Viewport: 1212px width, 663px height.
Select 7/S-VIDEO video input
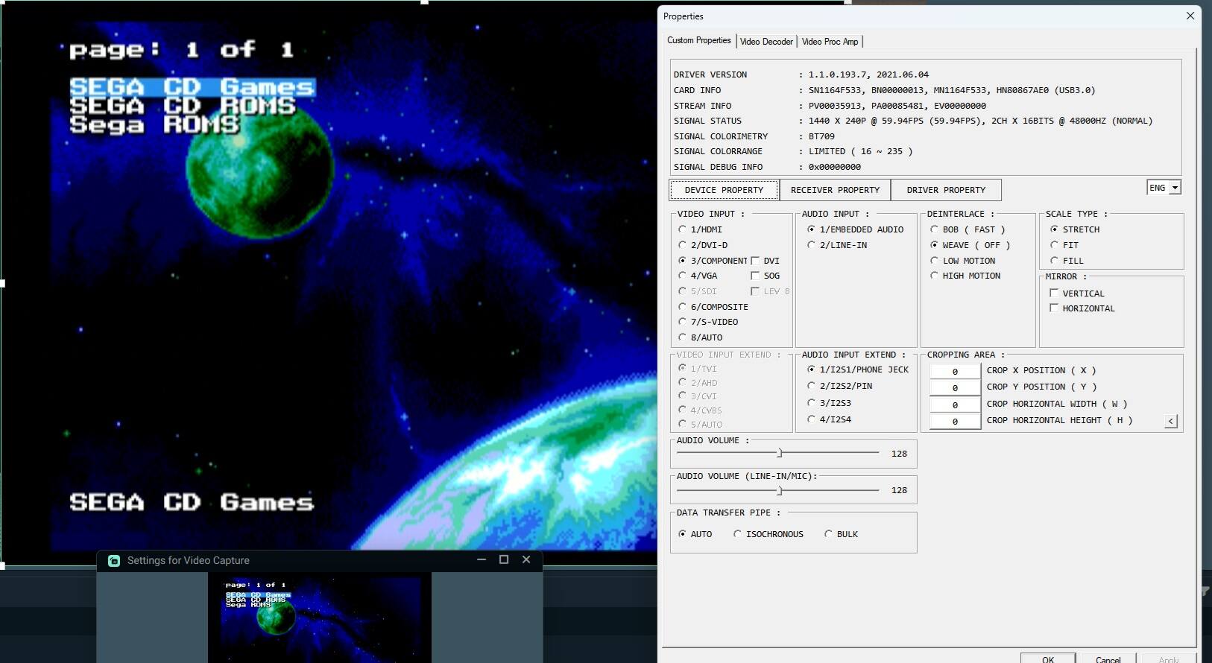[x=708, y=322]
